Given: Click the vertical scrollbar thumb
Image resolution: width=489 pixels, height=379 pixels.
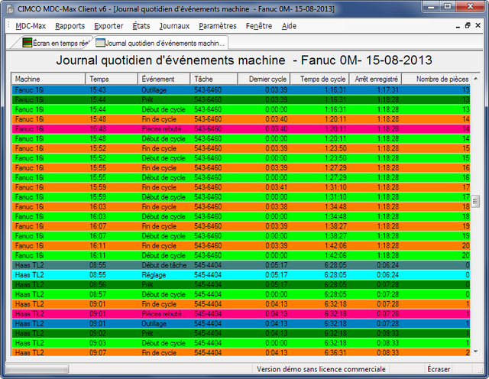Looking at the screenshot, I should click(x=475, y=201).
